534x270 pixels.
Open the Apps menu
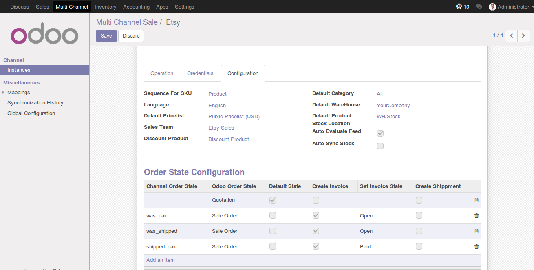point(162,7)
